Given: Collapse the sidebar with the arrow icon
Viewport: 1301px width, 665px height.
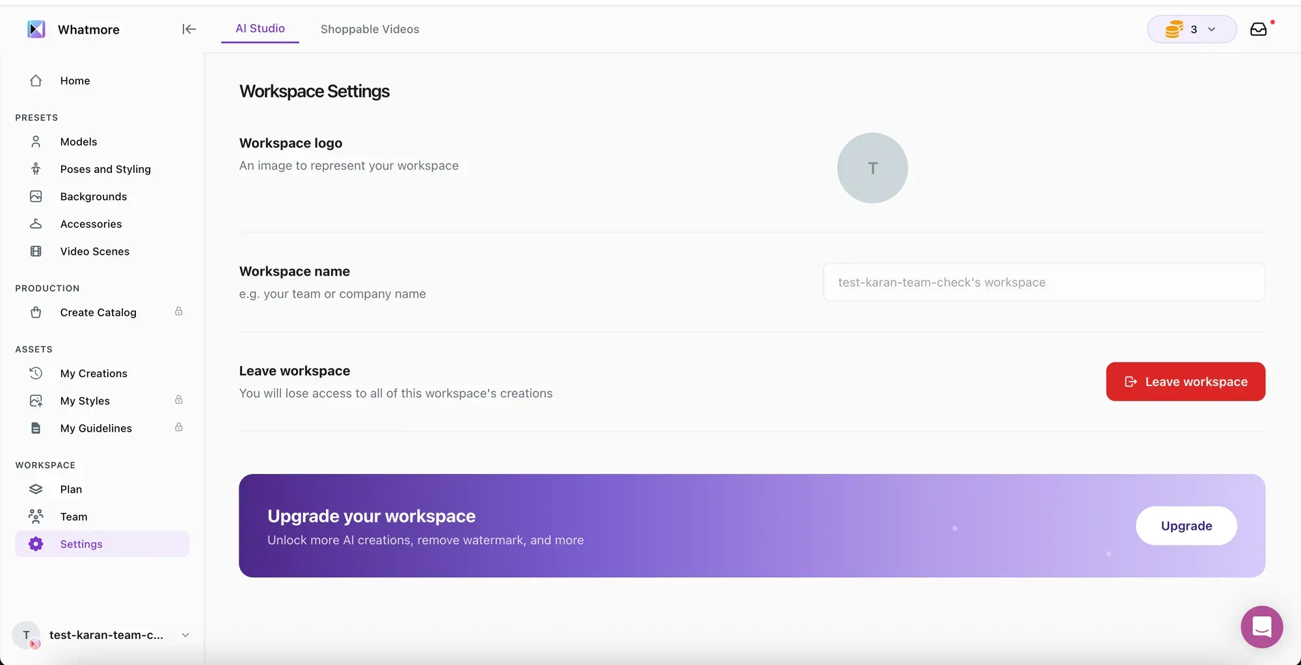Looking at the screenshot, I should click(189, 29).
